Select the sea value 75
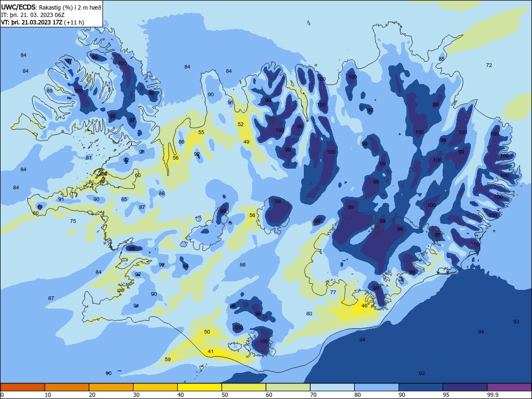Screen dimensions: 532x399 tap(73, 221)
